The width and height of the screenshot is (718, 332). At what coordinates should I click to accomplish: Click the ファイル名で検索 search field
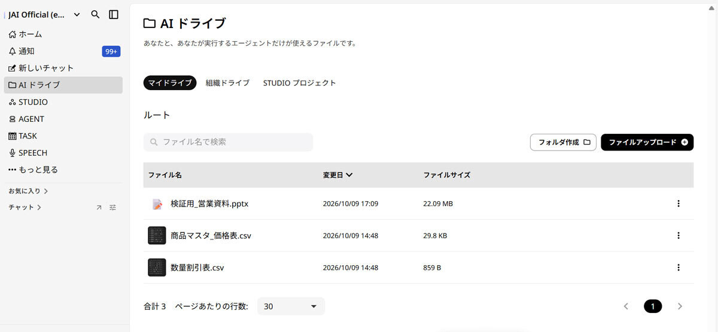(228, 142)
